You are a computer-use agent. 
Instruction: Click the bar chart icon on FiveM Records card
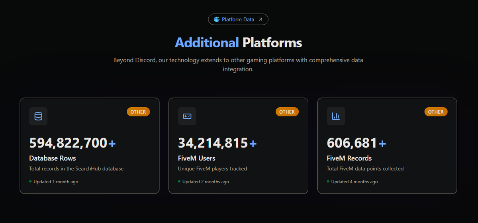click(x=336, y=116)
